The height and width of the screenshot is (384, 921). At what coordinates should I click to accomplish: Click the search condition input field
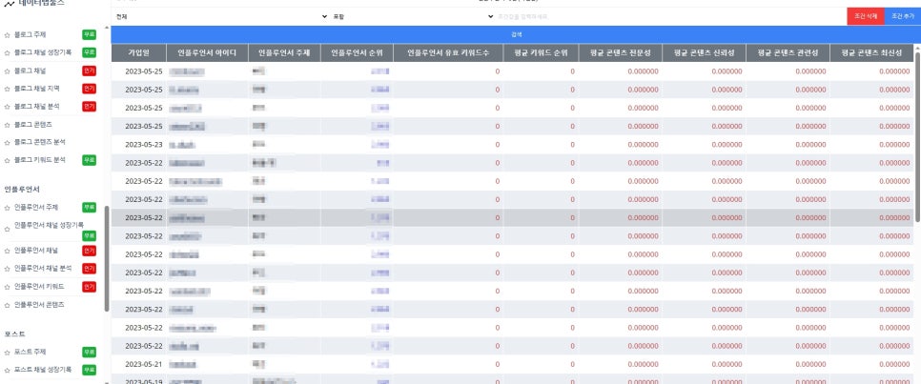(x=667, y=17)
